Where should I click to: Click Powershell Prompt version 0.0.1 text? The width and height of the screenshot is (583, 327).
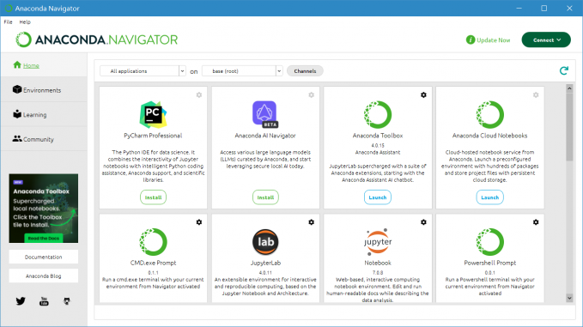click(490, 272)
